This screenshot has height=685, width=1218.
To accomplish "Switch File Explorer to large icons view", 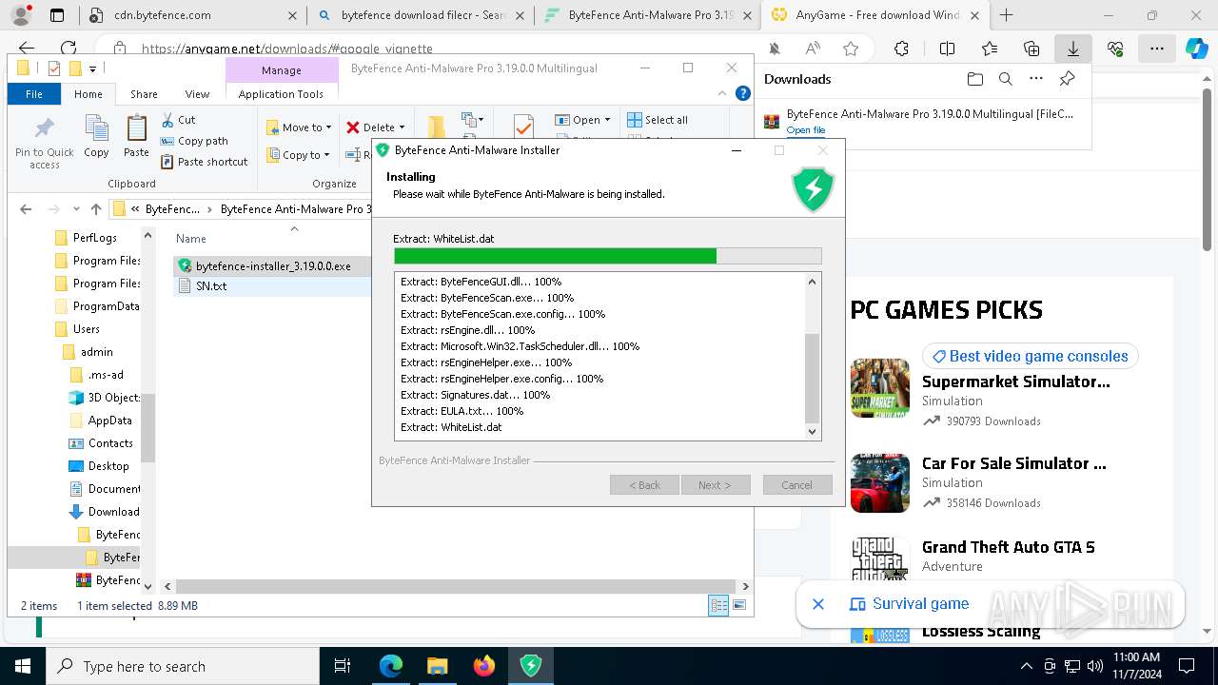I will point(739,605).
